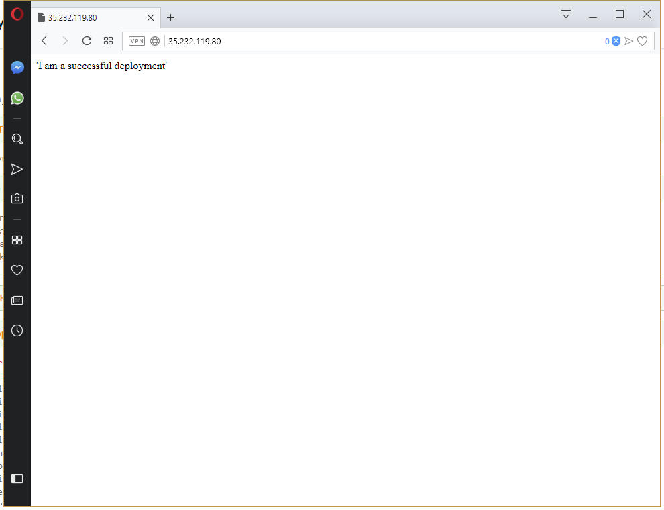The width and height of the screenshot is (664, 510).
Task: Close the 35.232.119.80 tab
Action: (x=150, y=18)
